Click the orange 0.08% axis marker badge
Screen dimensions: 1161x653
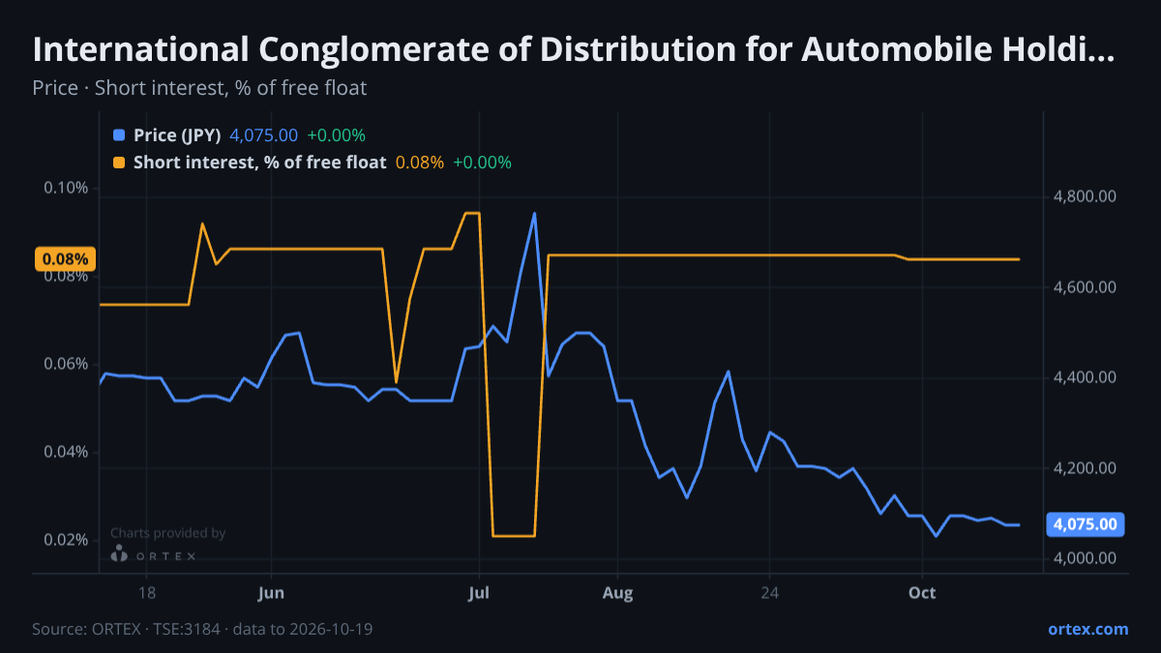66,259
